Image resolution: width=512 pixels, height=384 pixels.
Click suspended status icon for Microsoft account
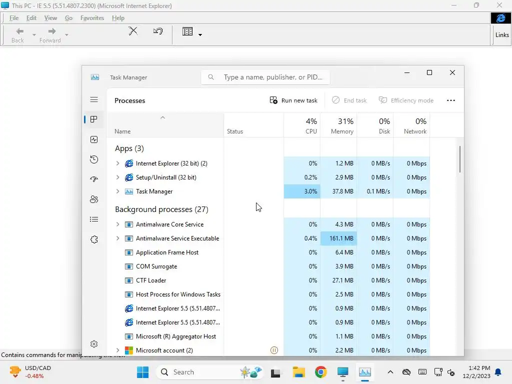coord(274,350)
